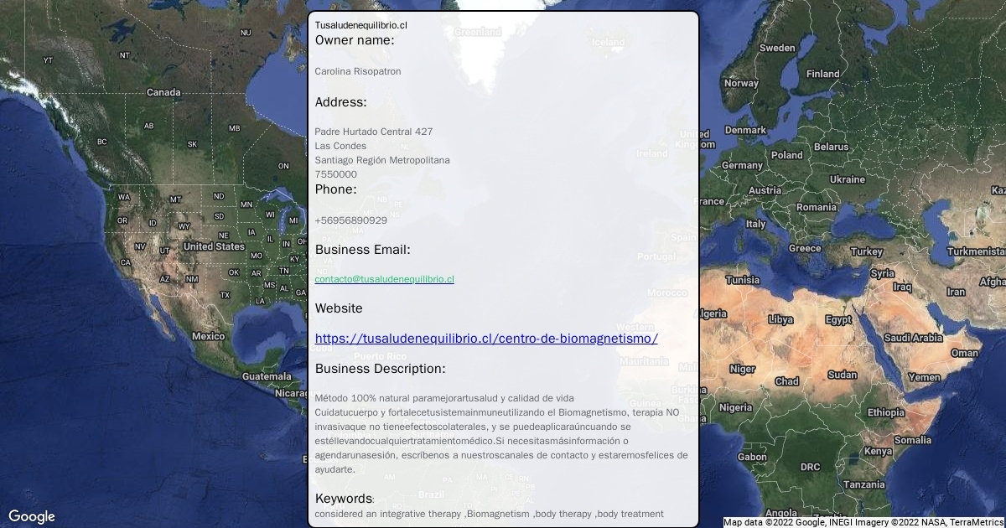Click the Business Description paragraph text

[x=501, y=433]
